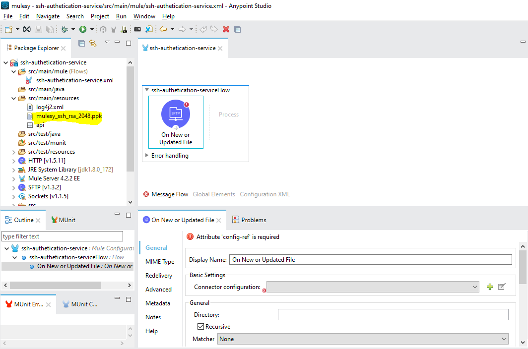Click the Outline type filter text box
The height and width of the screenshot is (349, 528).
point(63,236)
